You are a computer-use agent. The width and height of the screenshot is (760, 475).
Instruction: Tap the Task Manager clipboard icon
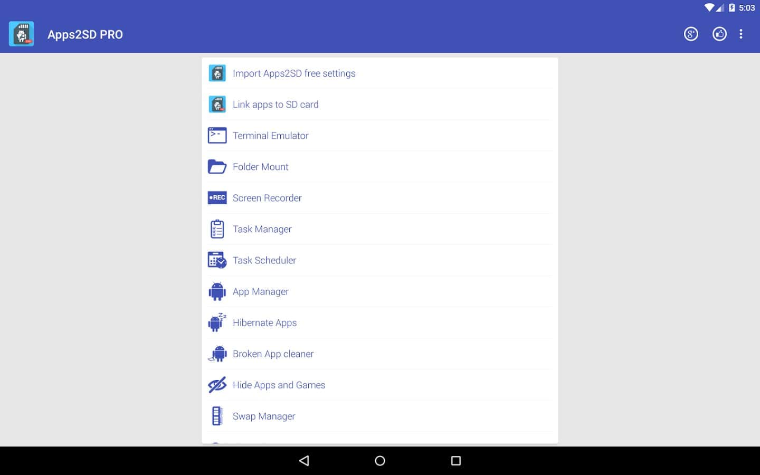click(x=217, y=229)
